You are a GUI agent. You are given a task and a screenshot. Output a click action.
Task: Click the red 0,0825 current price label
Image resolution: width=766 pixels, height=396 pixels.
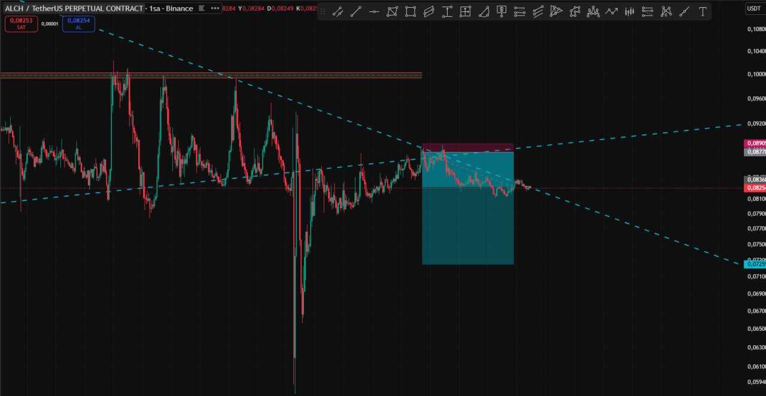(755, 188)
